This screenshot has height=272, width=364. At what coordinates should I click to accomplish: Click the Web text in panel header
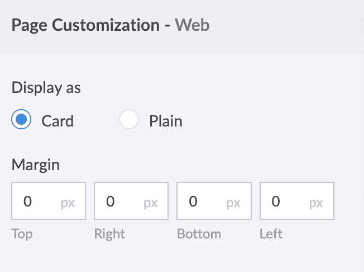click(191, 25)
